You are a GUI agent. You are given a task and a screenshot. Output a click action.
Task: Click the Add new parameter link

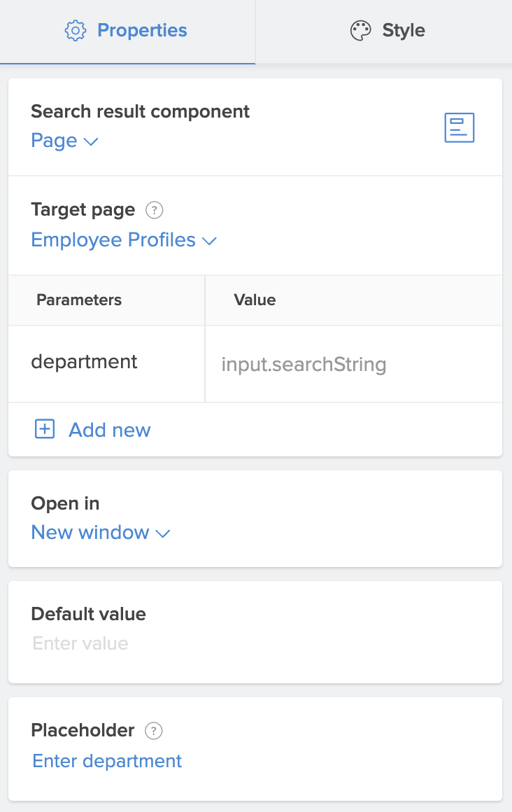(x=109, y=430)
